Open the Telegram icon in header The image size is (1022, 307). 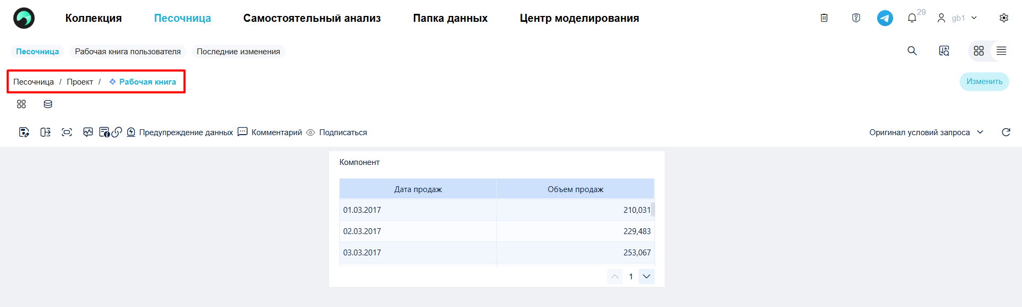point(885,18)
